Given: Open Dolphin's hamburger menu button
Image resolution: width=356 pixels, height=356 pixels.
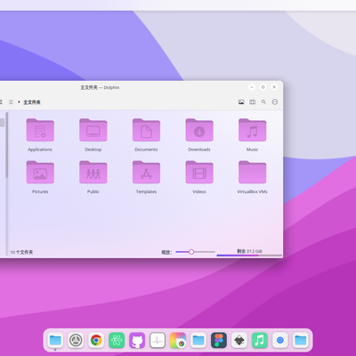Looking at the screenshot, I should click(x=275, y=101).
